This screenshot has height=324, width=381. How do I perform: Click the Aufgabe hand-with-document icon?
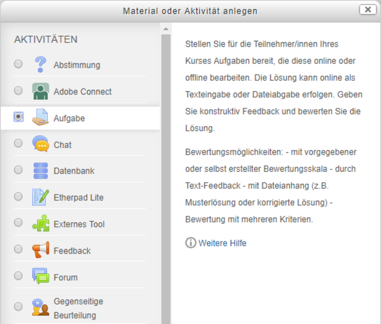[x=40, y=118]
